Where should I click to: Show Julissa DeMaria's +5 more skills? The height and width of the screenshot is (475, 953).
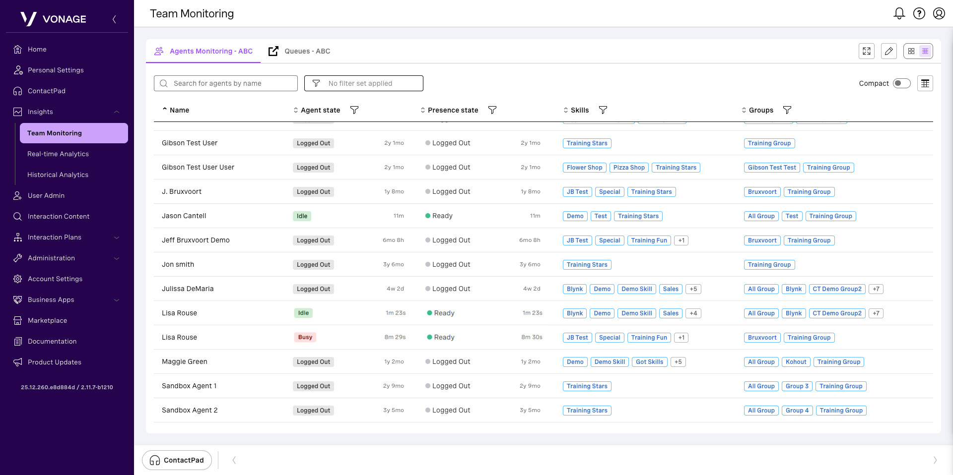693,289
